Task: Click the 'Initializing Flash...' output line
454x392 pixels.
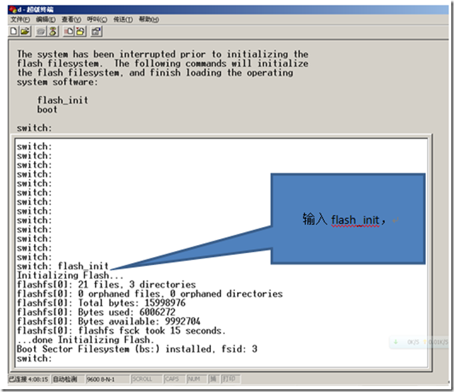Action: point(70,275)
